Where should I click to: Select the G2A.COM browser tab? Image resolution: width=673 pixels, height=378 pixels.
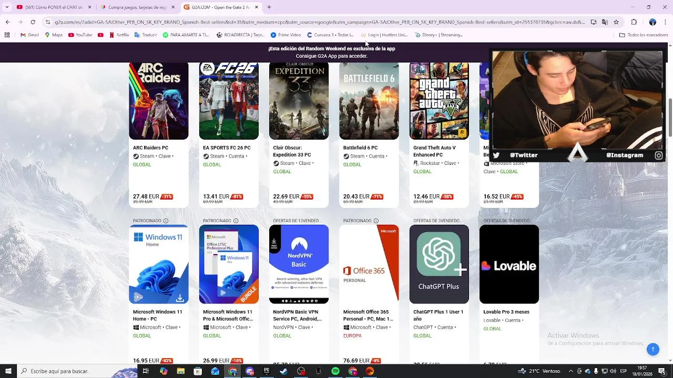pos(221,7)
